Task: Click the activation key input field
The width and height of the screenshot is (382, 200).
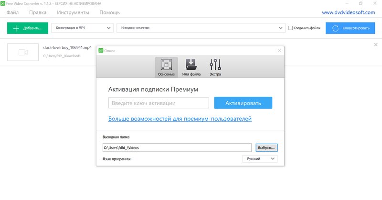Action: (159, 103)
